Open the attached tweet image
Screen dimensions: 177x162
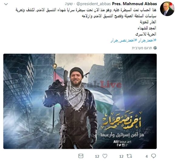pyautogui.click(x=80, y=101)
